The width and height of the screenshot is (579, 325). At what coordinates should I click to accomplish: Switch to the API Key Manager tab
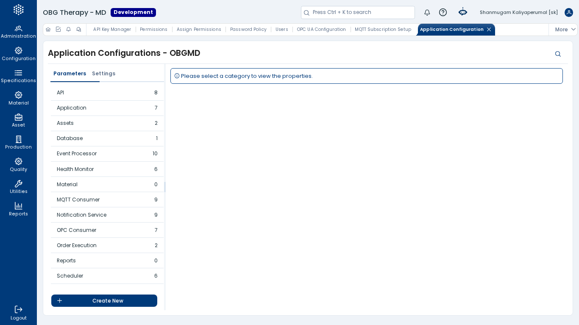(x=112, y=29)
